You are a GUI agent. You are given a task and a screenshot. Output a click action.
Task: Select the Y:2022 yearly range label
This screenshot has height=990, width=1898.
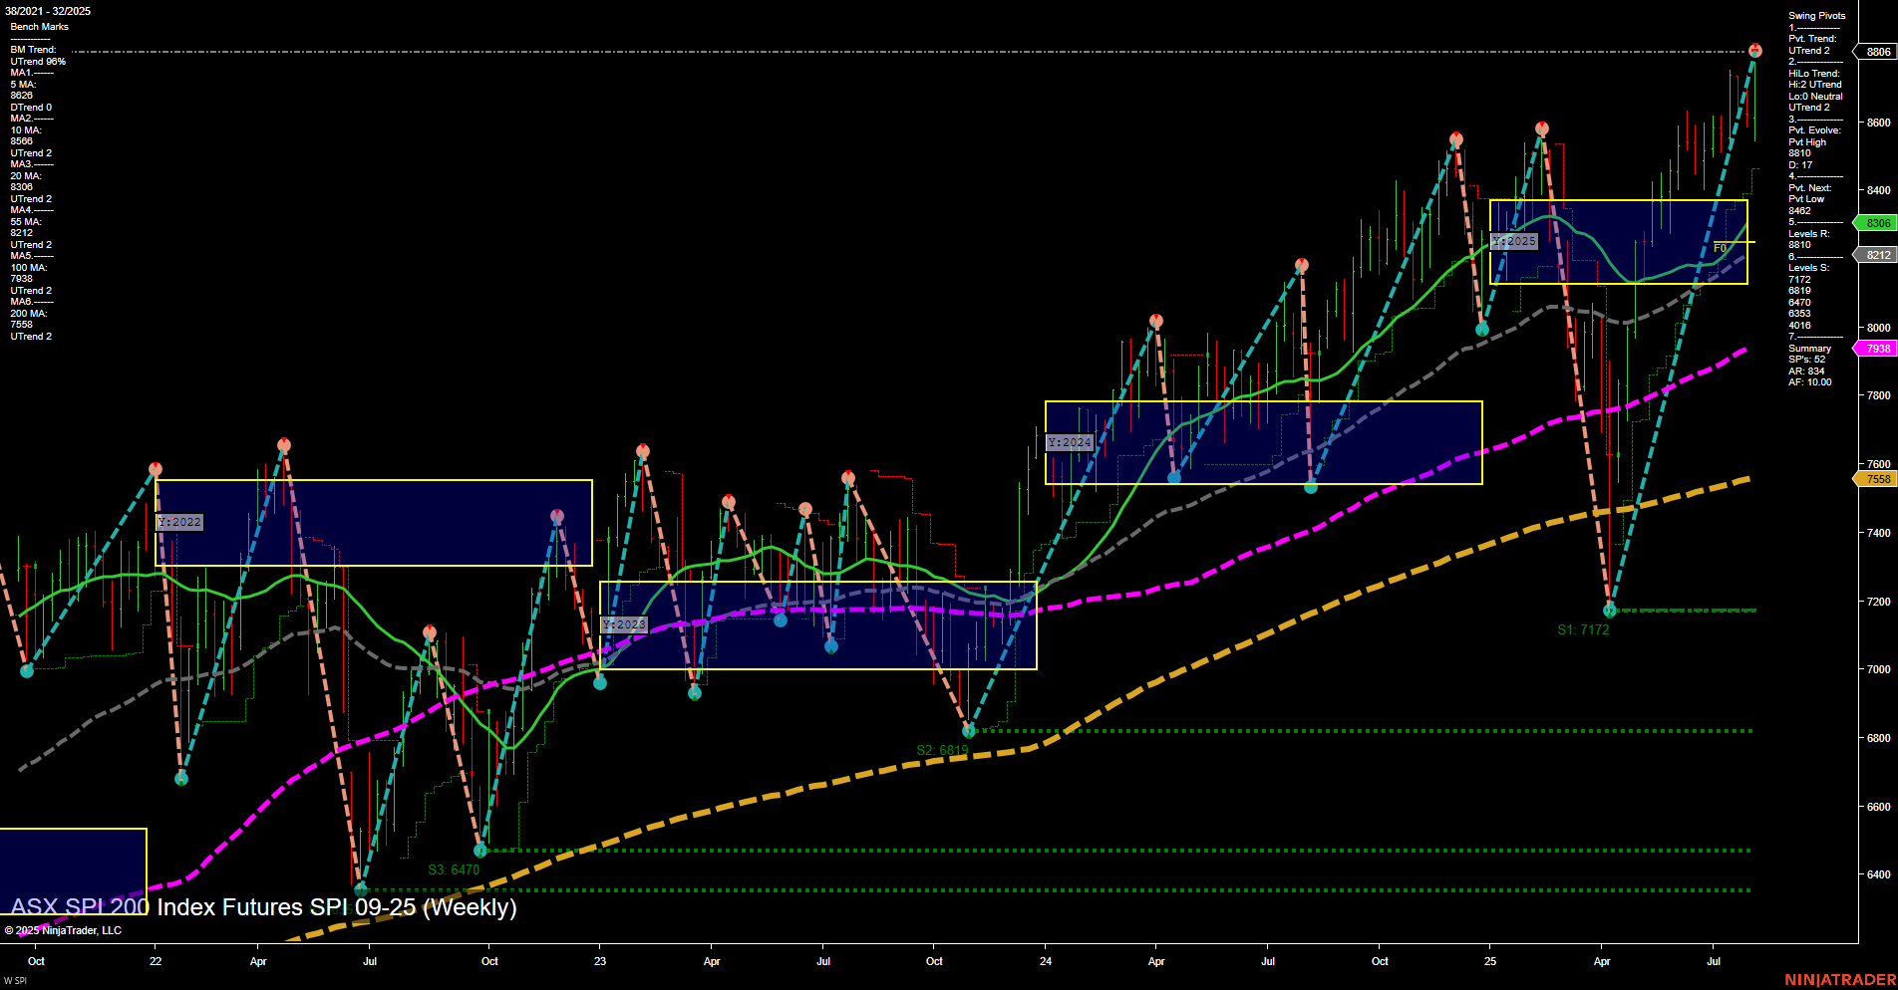[x=179, y=521]
